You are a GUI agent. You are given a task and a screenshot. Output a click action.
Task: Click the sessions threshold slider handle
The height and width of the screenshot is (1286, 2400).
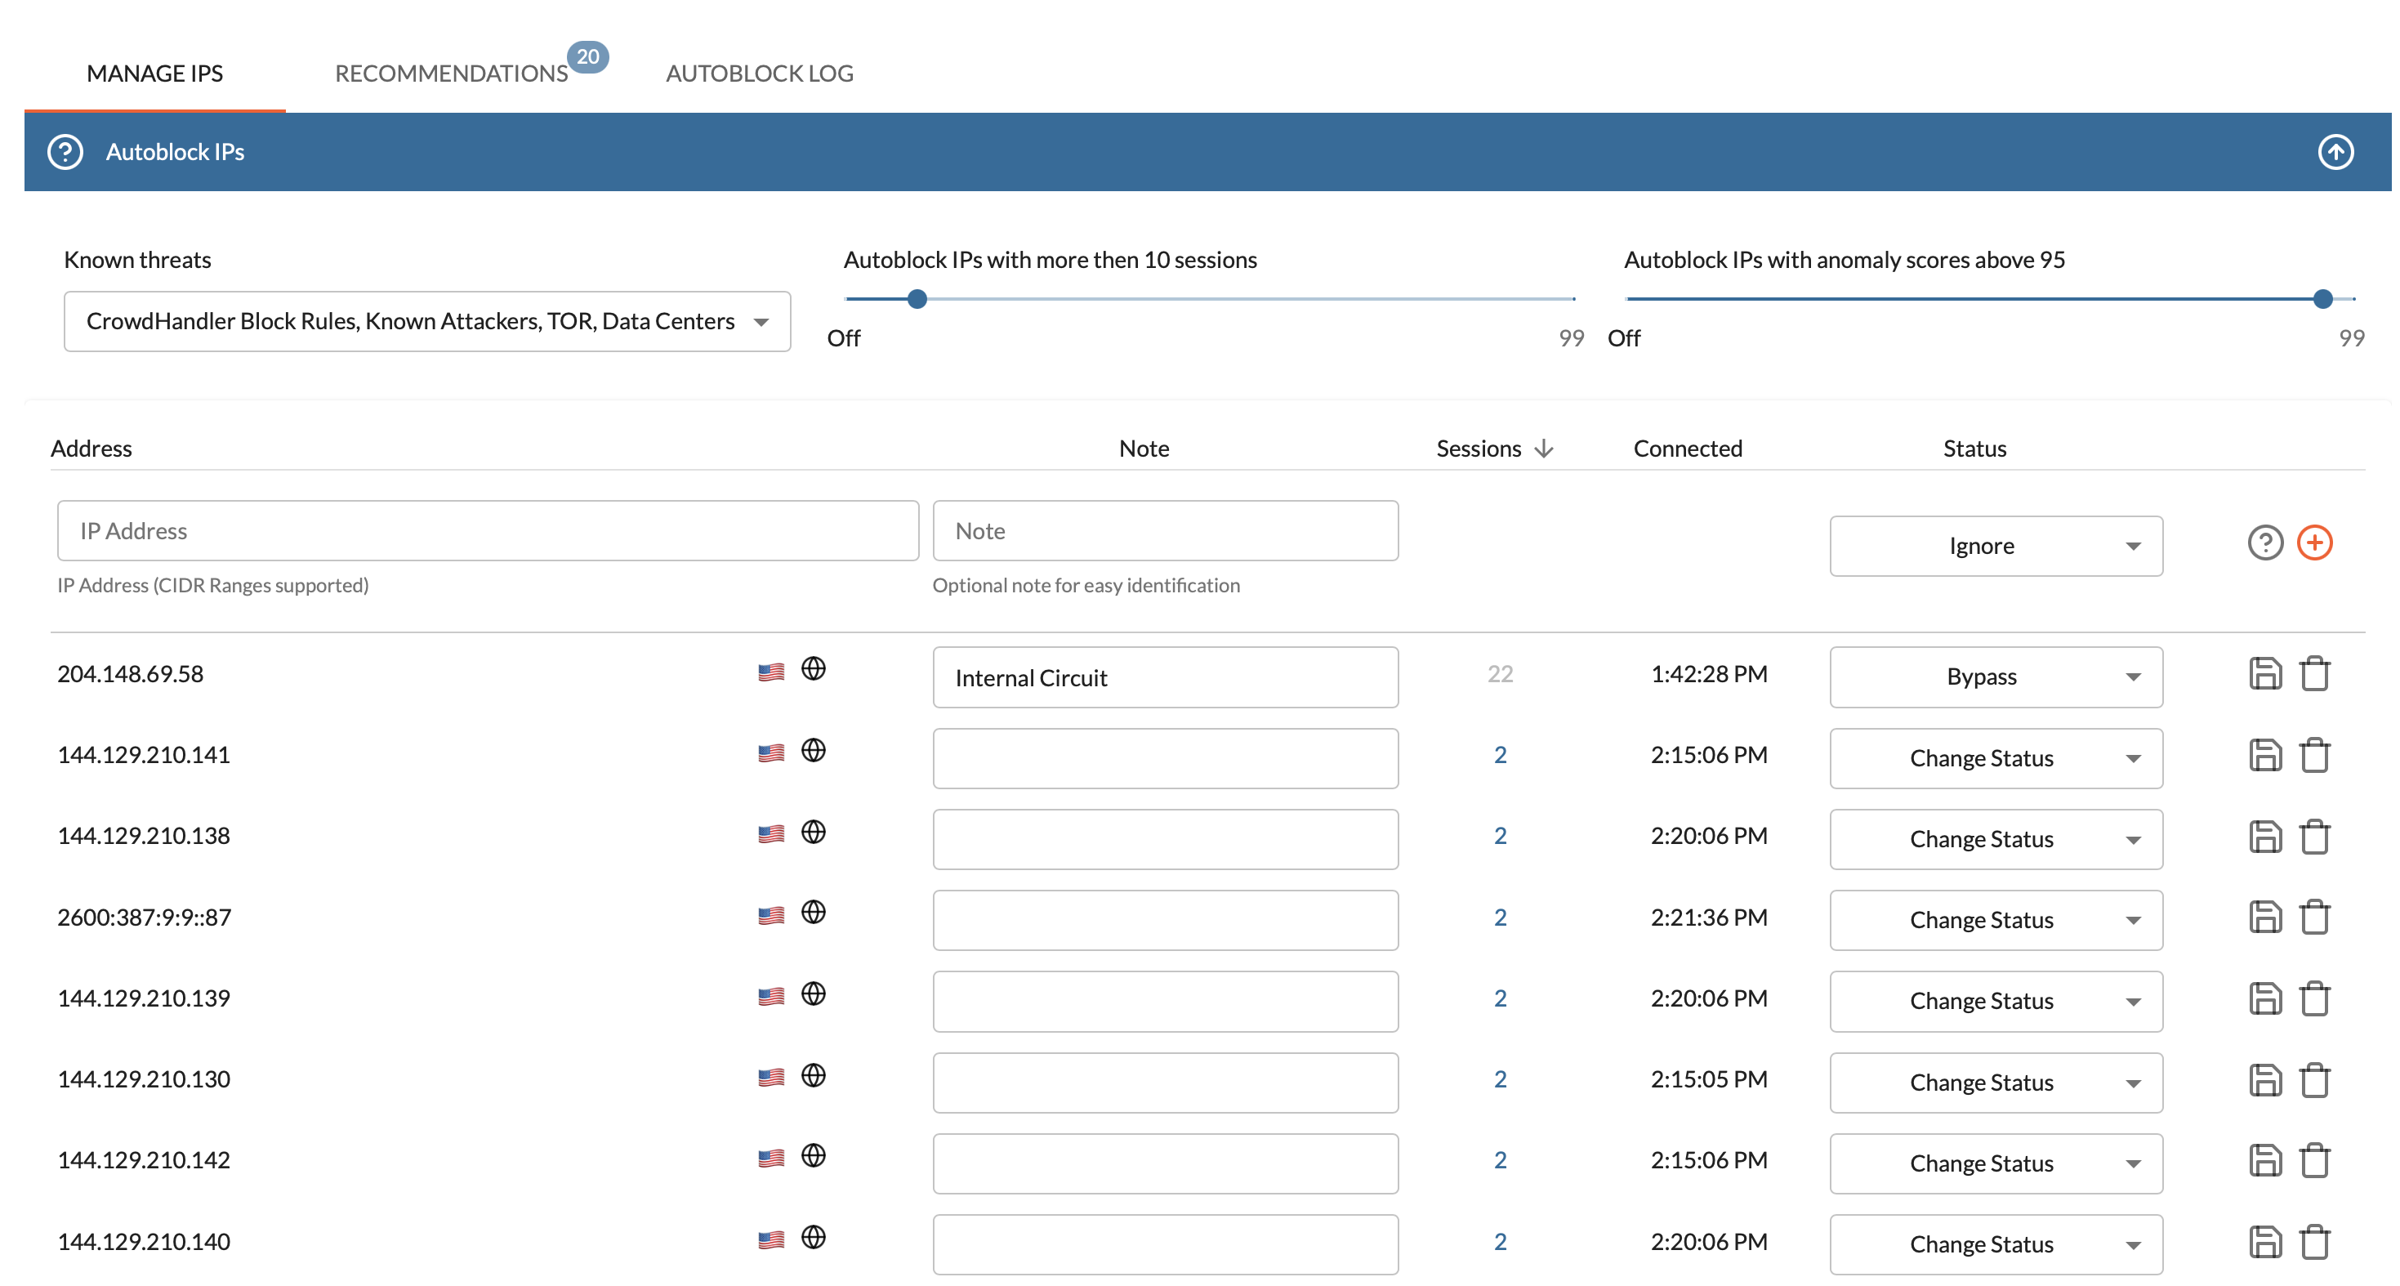[917, 299]
